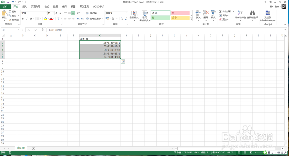Open the number format dropdown (自定义)

click(127, 13)
